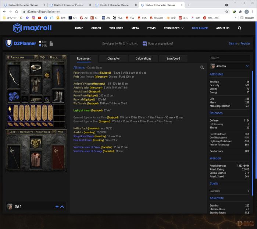Viewport: 257px width, 229px height.
Task: Switch to weapon set II above the quiver
Action: [x=61, y=63]
